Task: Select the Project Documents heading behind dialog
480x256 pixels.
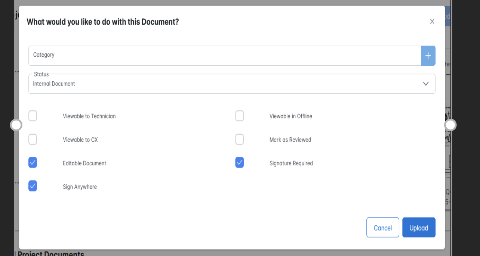Action: tap(51, 253)
